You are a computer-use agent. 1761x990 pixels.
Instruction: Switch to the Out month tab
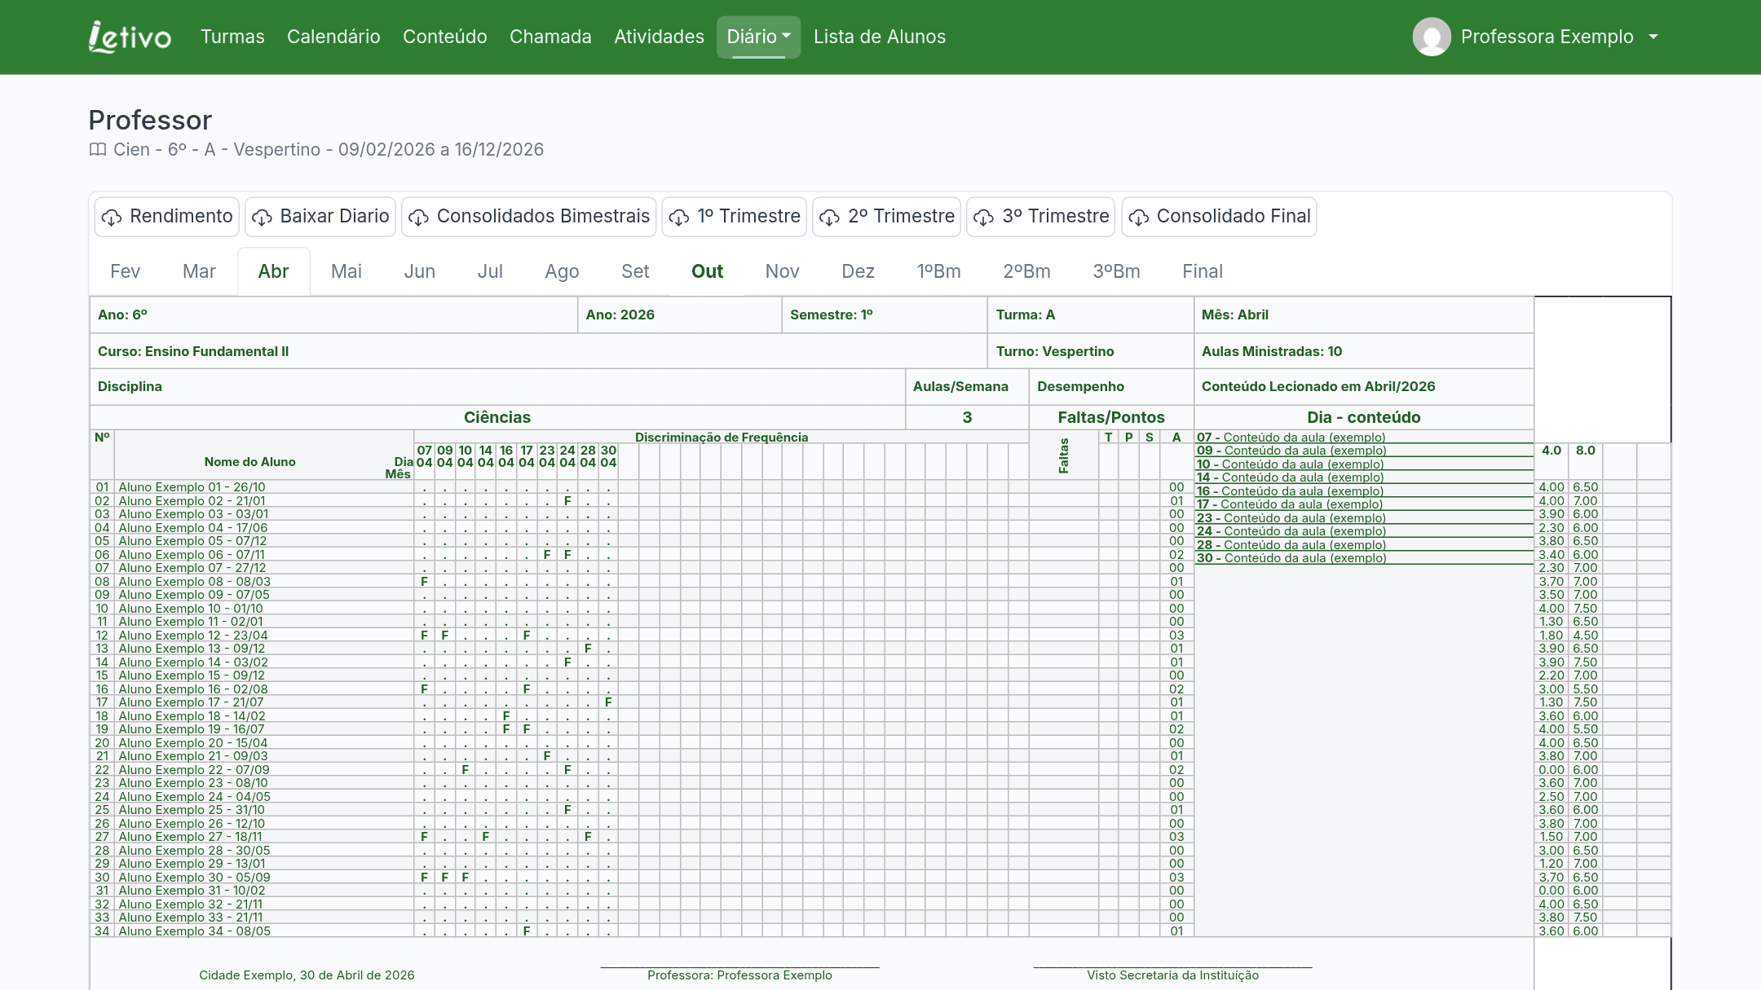point(707,271)
